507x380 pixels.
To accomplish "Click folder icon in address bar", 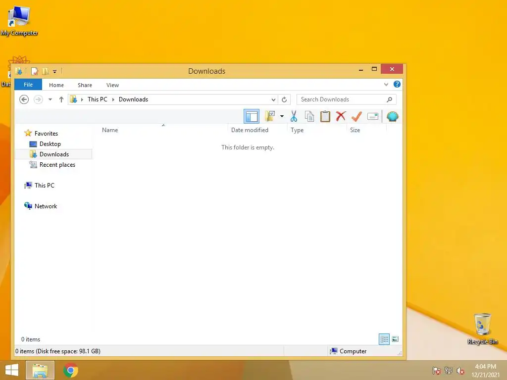I will [74, 99].
